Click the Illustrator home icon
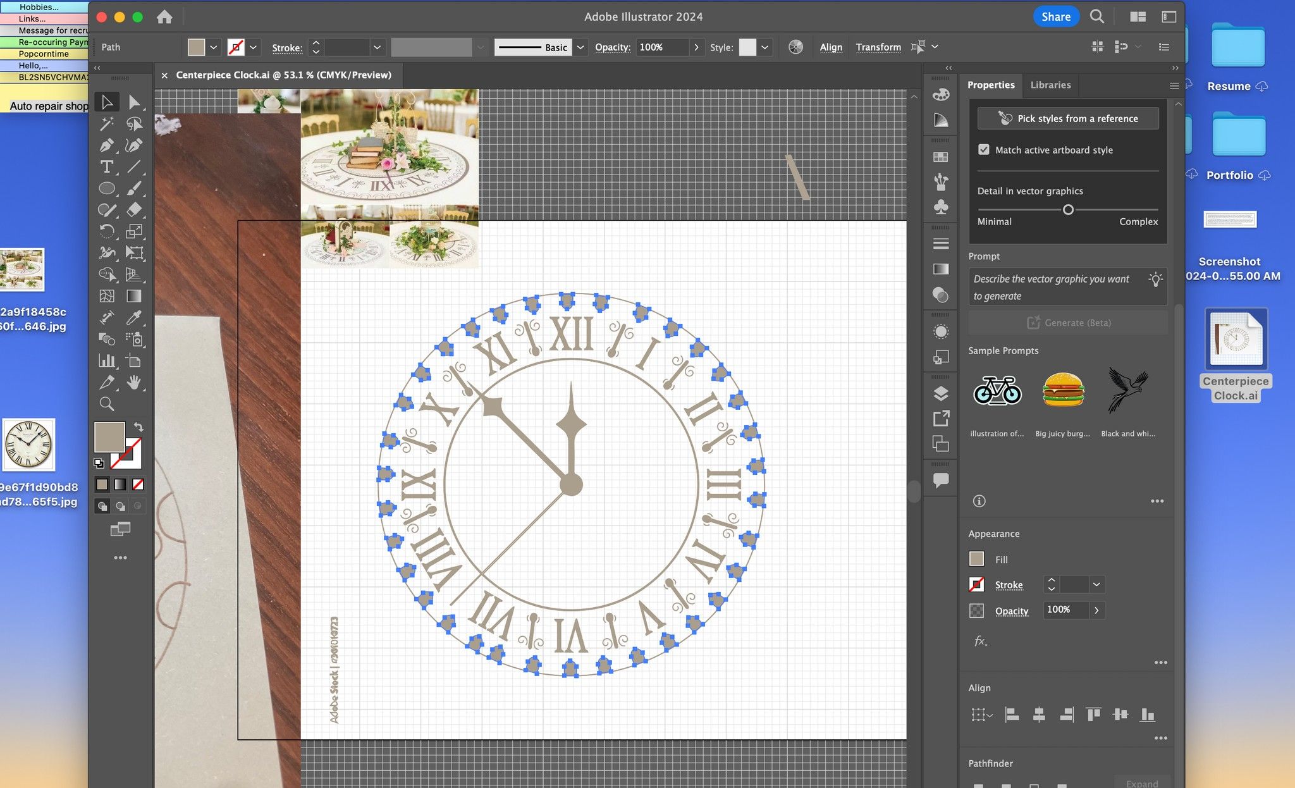The image size is (1295, 788). pos(164,17)
